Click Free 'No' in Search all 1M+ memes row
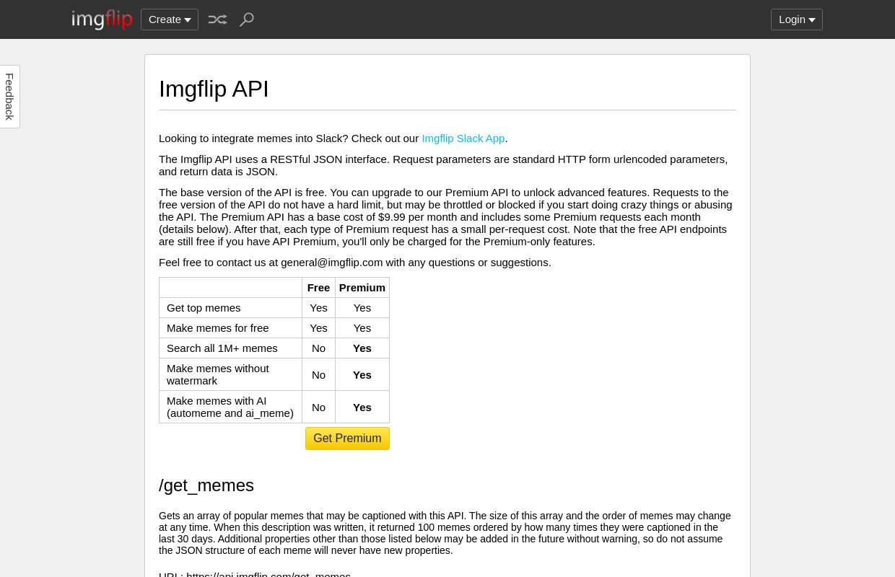895x577 pixels. [318, 348]
